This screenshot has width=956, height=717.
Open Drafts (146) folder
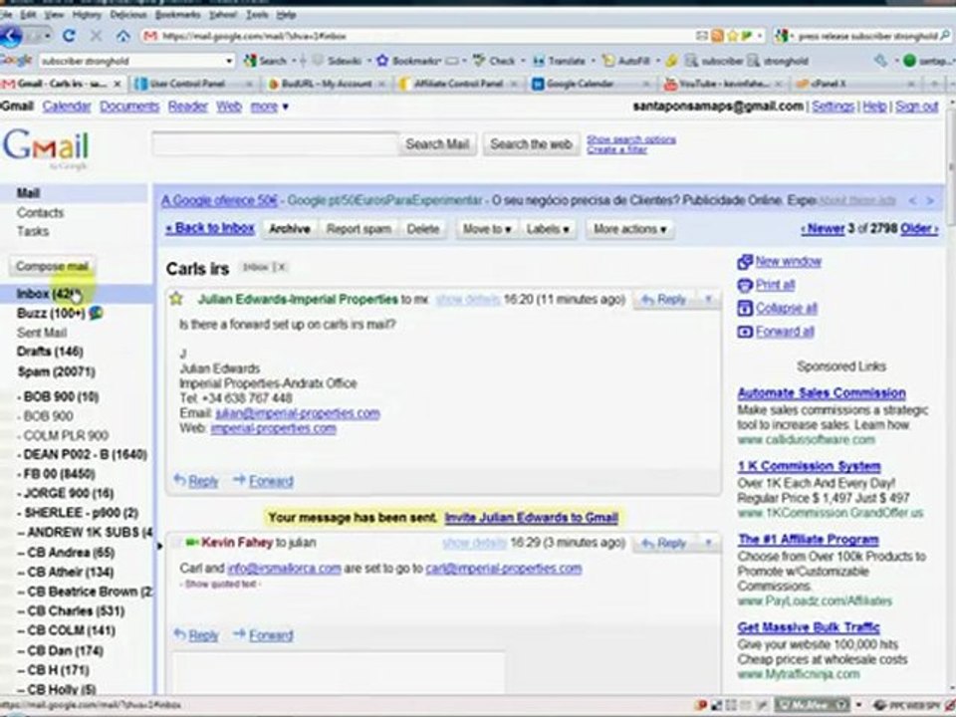50,352
